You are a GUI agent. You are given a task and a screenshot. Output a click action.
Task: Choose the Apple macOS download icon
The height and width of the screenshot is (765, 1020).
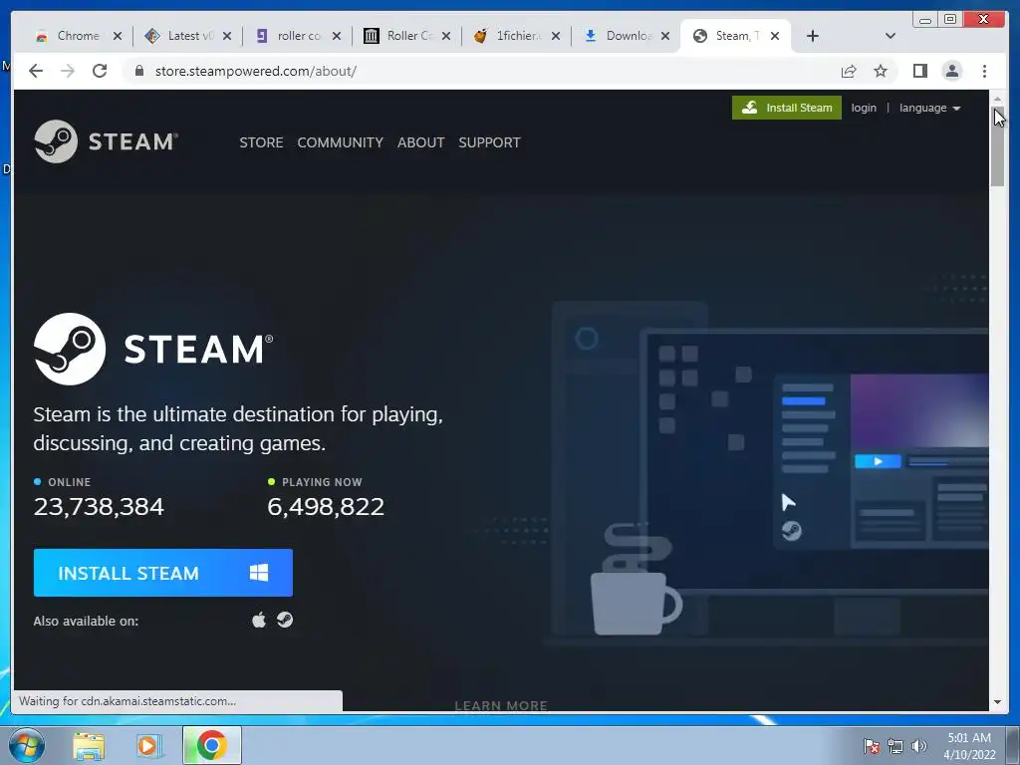coord(259,620)
